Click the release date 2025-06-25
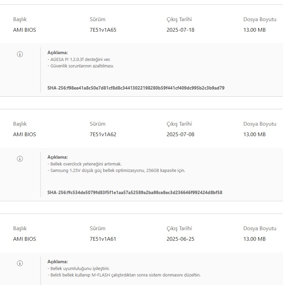The image size is (283, 285). click(180, 239)
